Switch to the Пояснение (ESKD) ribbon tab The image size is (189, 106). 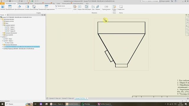click(x=23, y=4)
